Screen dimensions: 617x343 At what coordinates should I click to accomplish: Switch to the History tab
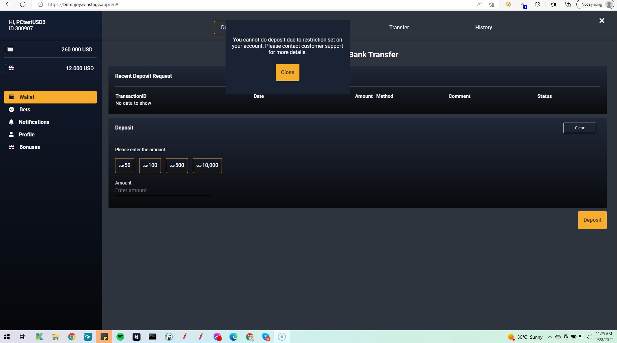[x=483, y=27]
